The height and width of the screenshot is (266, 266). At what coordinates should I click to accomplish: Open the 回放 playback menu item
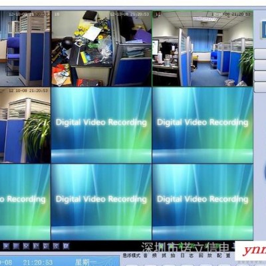pyautogui.click(x=205, y=255)
